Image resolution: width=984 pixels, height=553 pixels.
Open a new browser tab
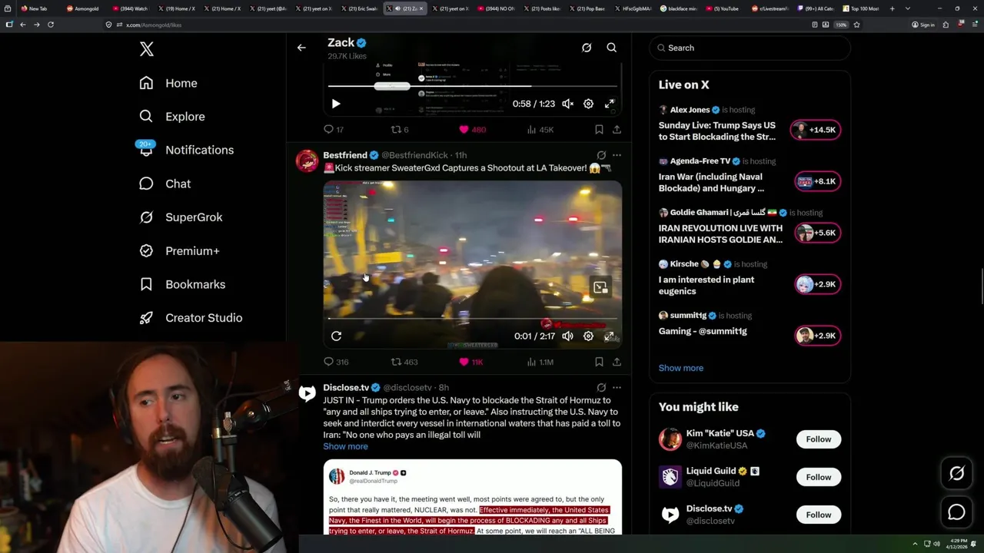(x=892, y=8)
